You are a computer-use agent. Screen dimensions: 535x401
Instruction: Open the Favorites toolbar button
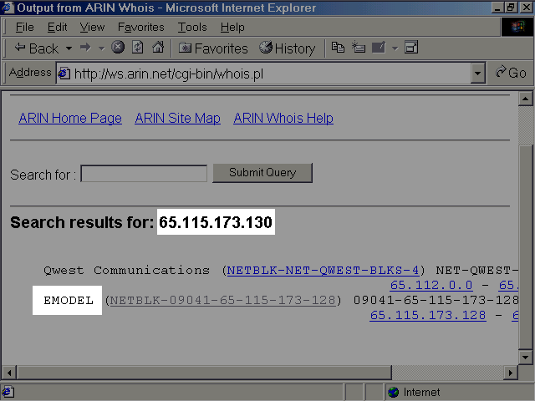pos(213,48)
